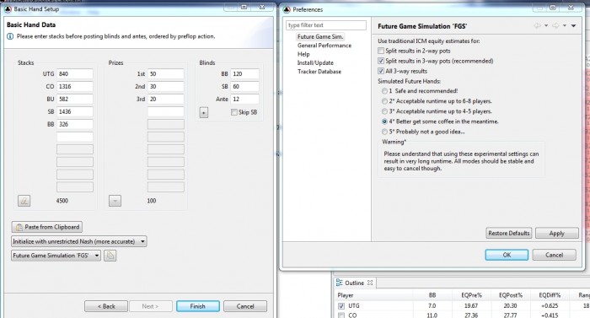
Task: Click the Preferences window title icon
Action: coord(287,9)
